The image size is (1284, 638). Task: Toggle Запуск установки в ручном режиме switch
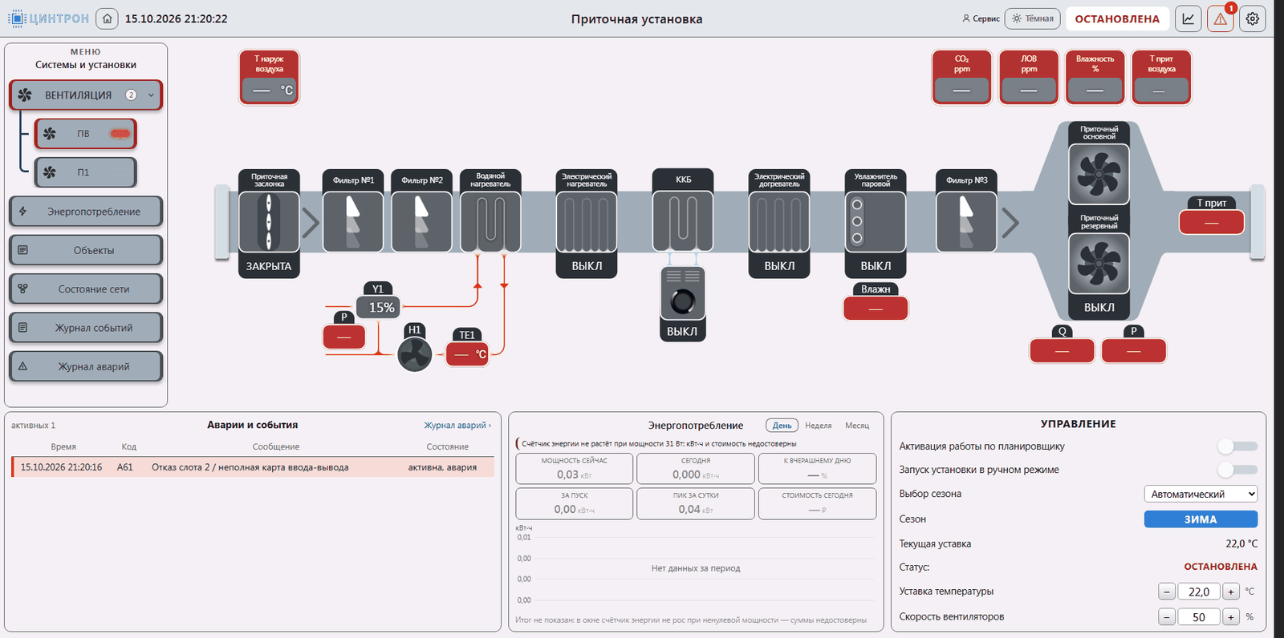coord(1237,469)
